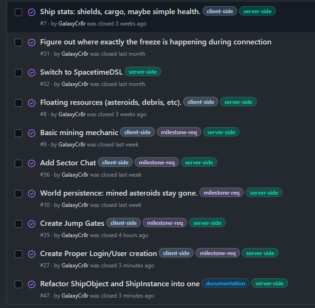
Task: Open 'World persistence: mined asteroids stay gone' issue
Action: (119, 193)
